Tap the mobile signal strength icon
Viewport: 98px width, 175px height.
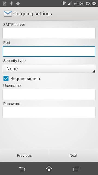click(x=70, y=3)
